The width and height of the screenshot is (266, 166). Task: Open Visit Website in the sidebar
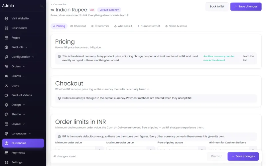[23, 19]
